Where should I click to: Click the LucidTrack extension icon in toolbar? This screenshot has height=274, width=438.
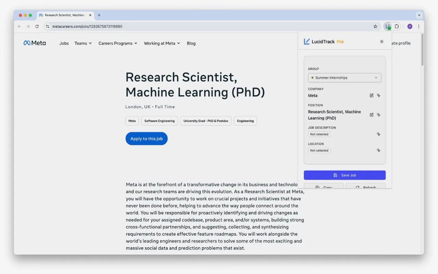tap(388, 26)
